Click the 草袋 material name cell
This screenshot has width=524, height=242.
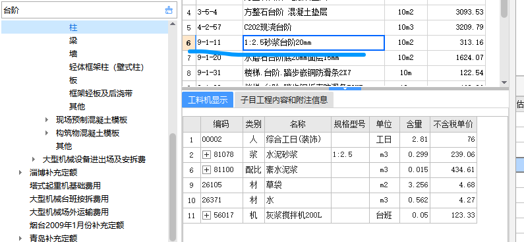point(298,185)
